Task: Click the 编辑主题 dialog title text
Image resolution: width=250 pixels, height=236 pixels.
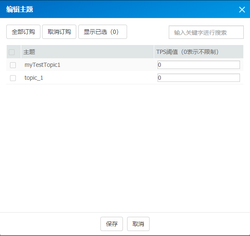Action: tap(20, 9)
